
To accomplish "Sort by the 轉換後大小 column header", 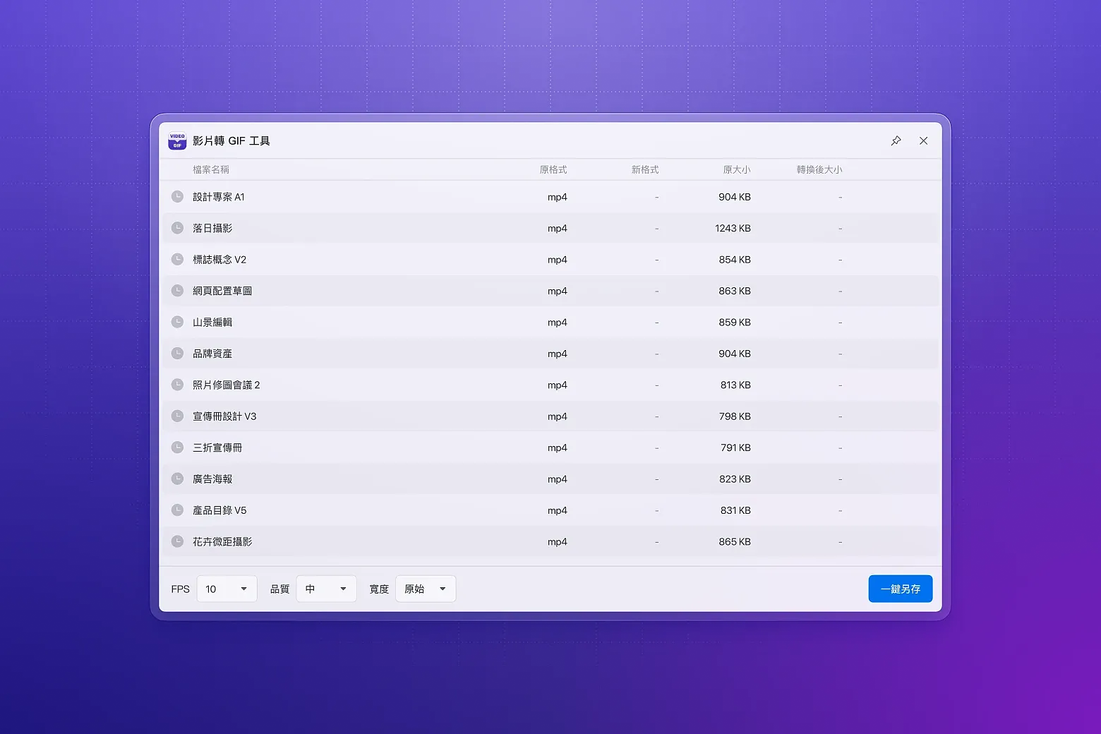I will [819, 169].
